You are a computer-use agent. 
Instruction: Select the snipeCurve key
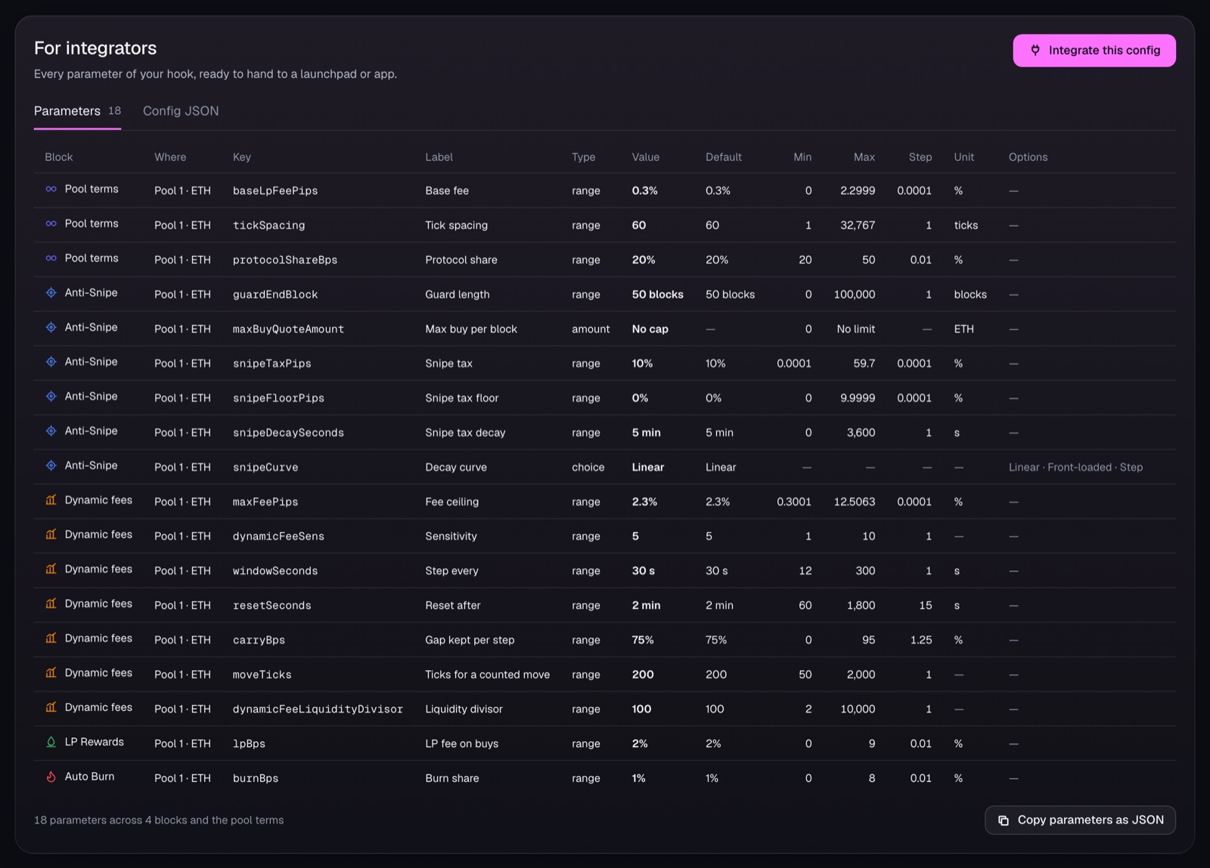265,468
